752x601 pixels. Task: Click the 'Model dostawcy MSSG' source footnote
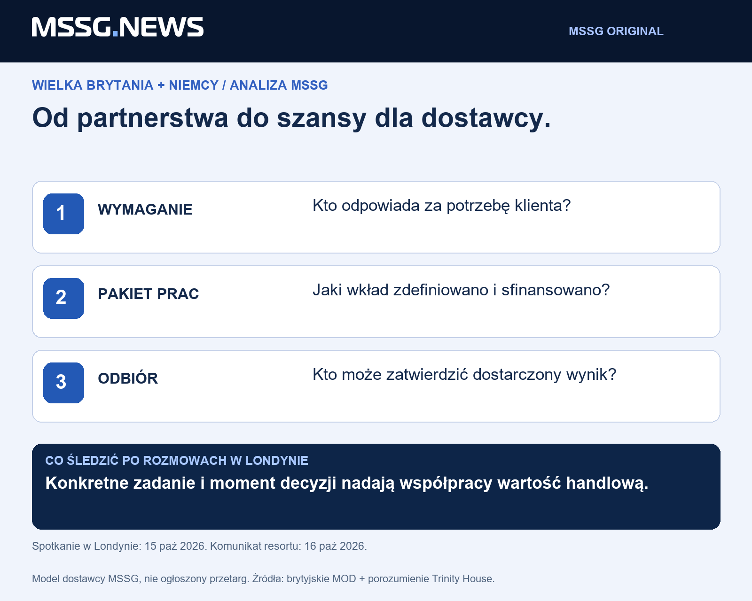pyautogui.click(x=263, y=579)
